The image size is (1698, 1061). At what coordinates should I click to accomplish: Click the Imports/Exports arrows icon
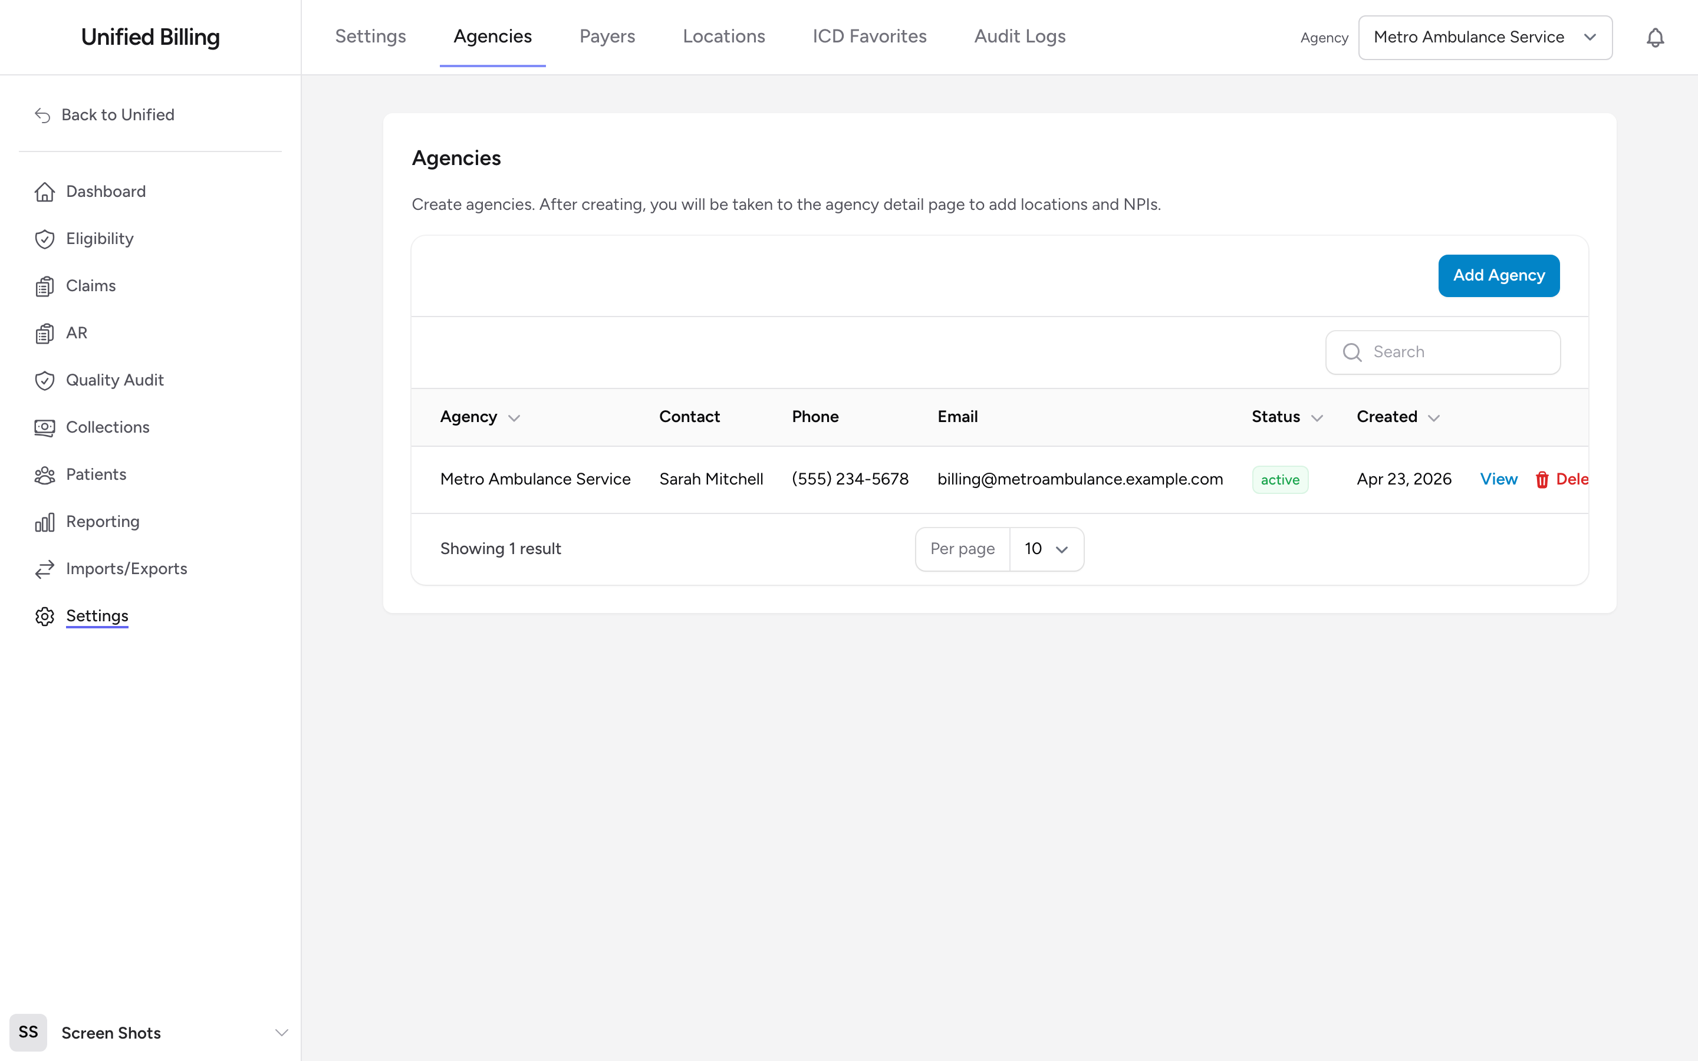coord(44,569)
